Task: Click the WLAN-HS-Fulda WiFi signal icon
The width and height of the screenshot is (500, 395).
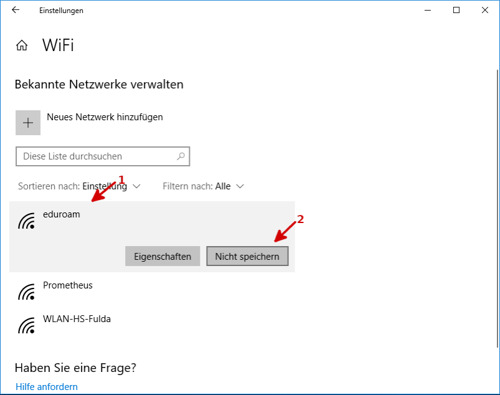Action: click(x=26, y=325)
